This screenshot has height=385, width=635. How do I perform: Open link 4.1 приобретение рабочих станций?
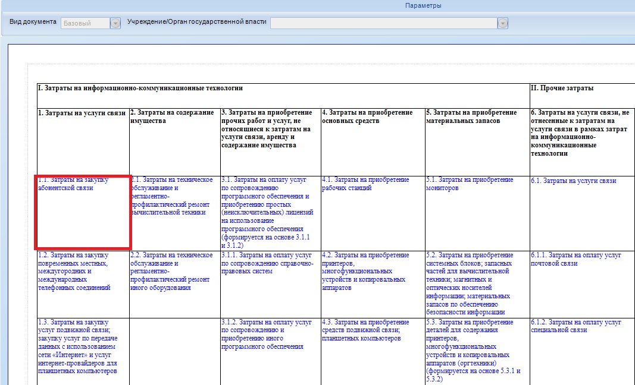tap(365, 184)
